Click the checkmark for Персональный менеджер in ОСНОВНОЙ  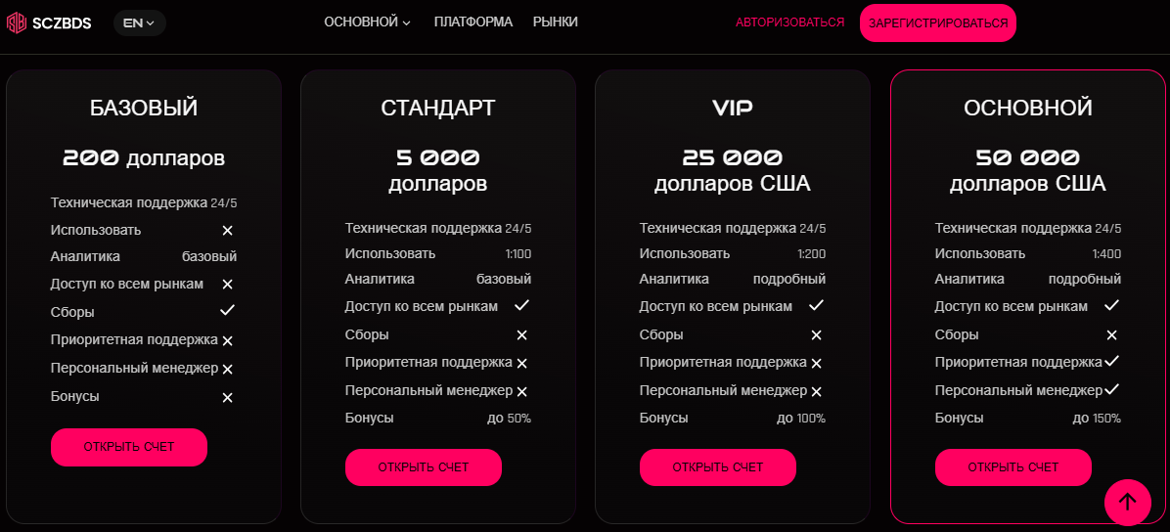pyautogui.click(x=1111, y=390)
